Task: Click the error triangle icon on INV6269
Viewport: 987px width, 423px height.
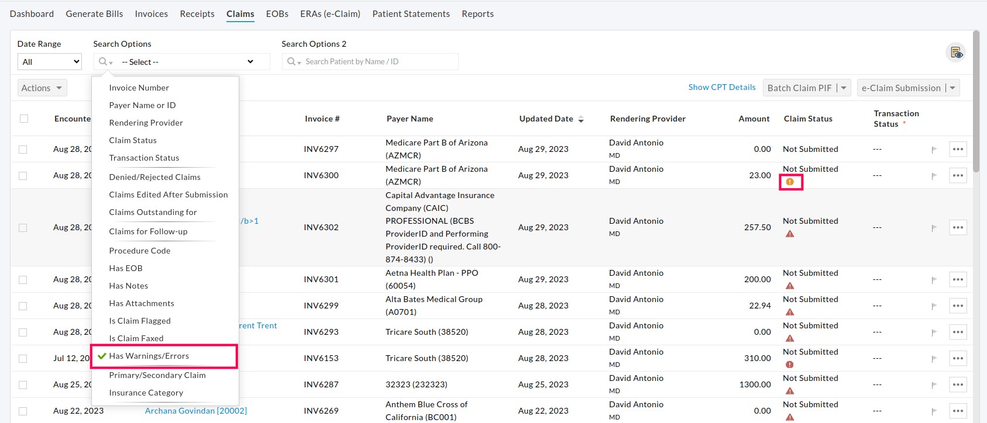Action: coord(790,417)
